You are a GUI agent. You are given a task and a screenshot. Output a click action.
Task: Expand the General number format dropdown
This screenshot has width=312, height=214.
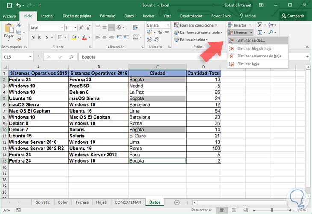pyautogui.click(x=168, y=25)
